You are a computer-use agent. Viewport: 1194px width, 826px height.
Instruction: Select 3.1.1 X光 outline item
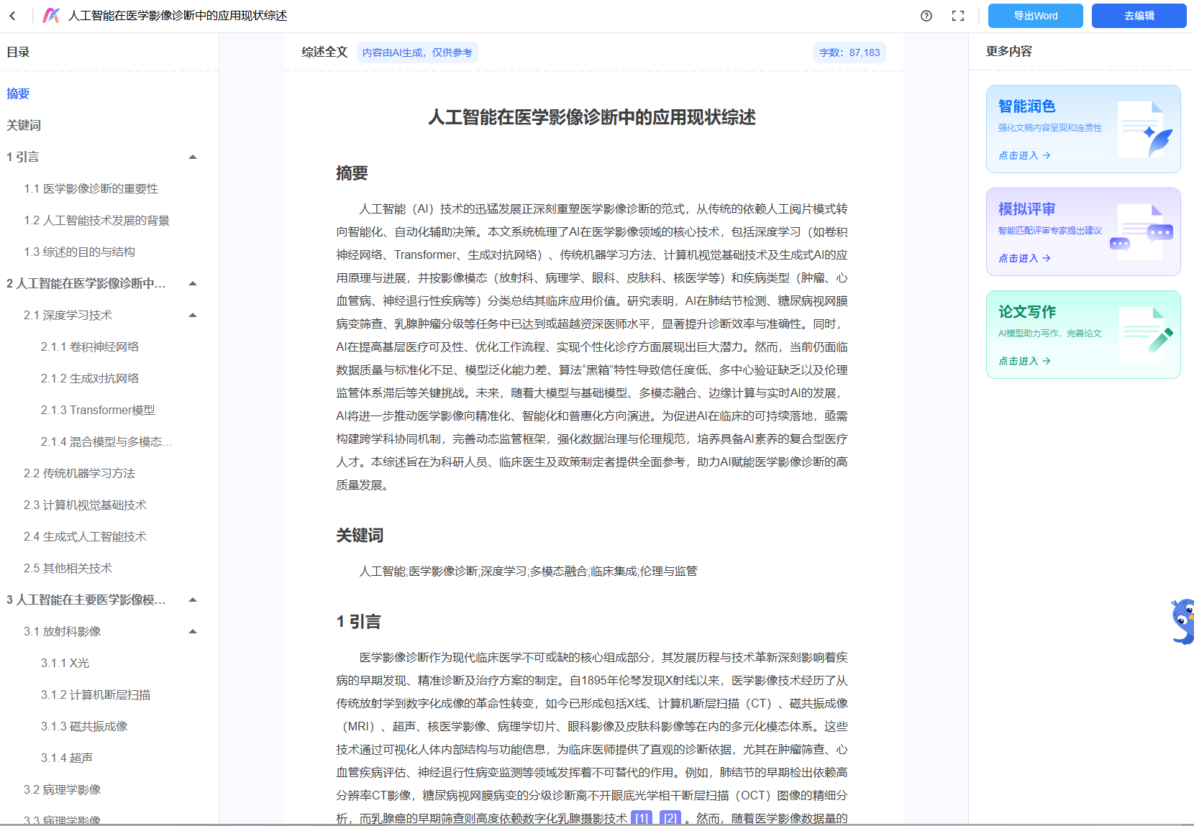65,663
